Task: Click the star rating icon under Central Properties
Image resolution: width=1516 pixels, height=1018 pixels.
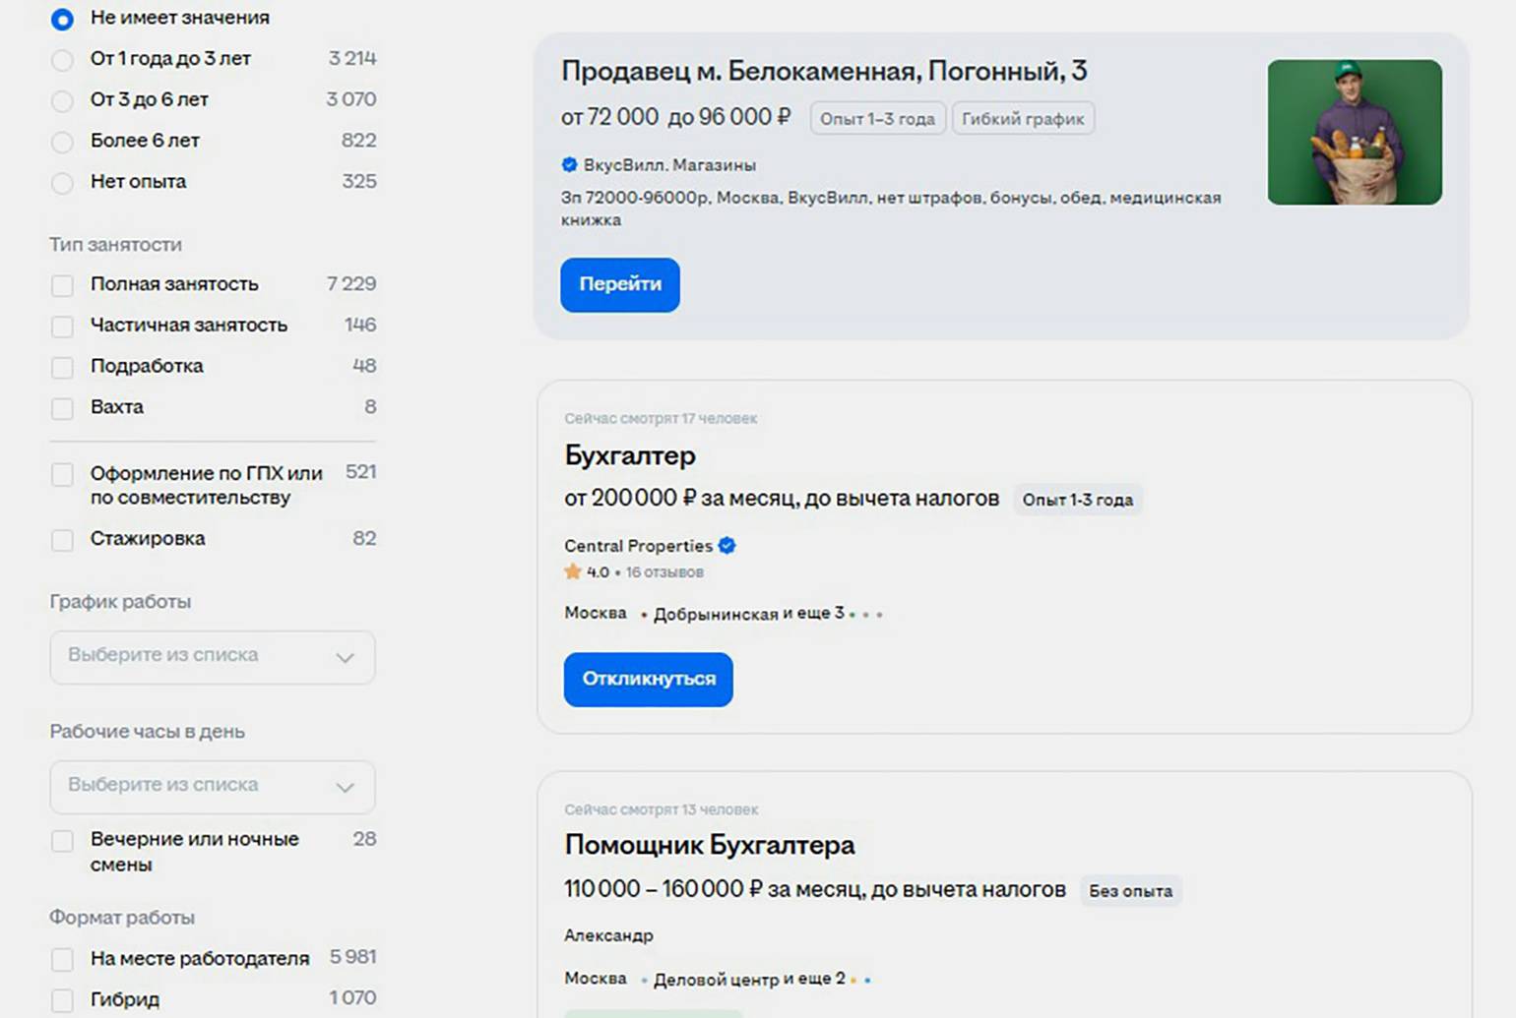Action: point(573,571)
